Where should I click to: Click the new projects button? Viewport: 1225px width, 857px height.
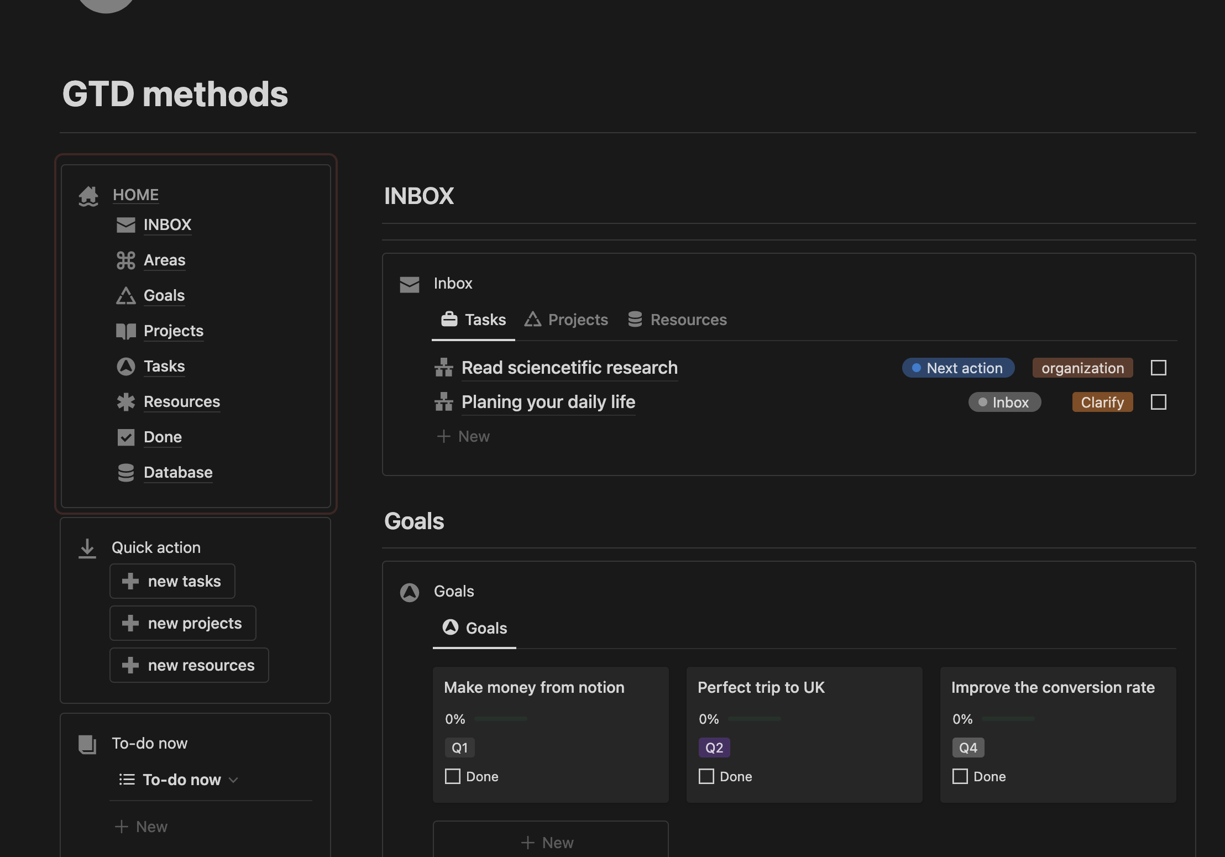(183, 623)
